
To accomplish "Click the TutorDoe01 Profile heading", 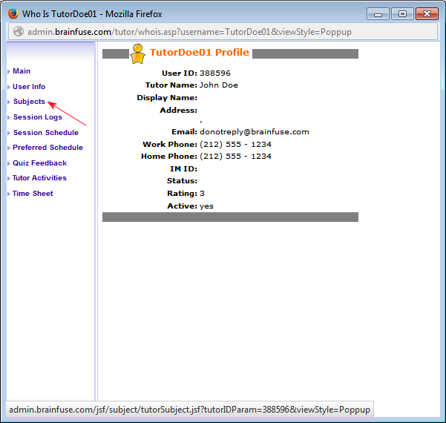I will (x=199, y=53).
